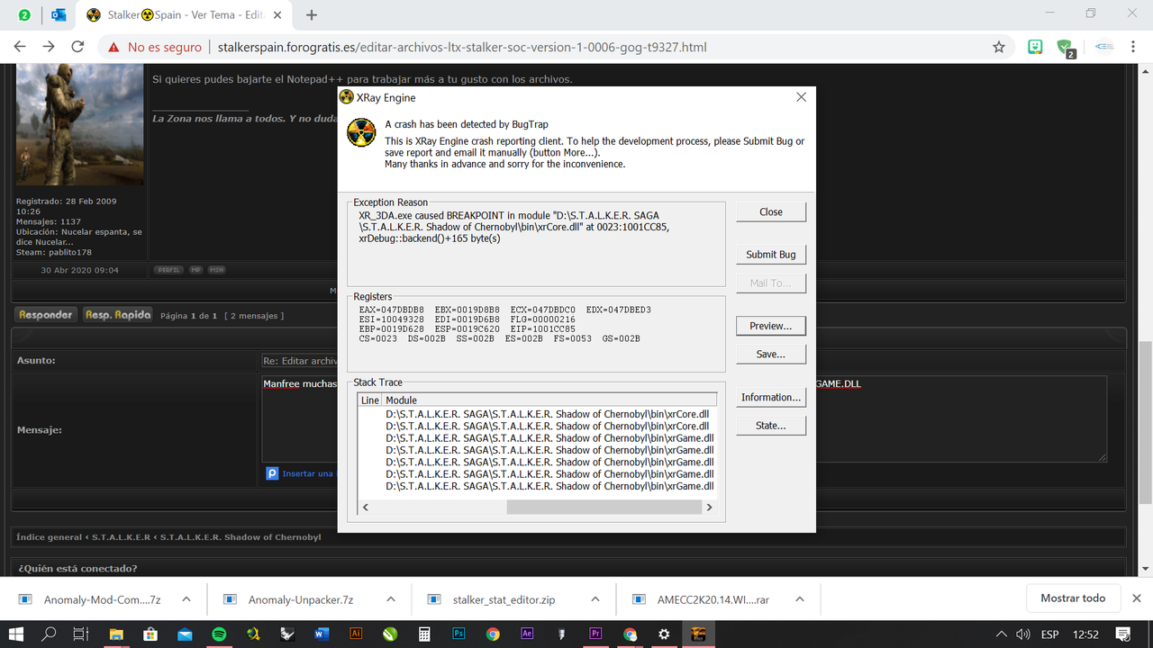Expand options for Anomaly-Unpacker.7z download
This screenshot has width=1153, height=648.
pyautogui.click(x=390, y=599)
